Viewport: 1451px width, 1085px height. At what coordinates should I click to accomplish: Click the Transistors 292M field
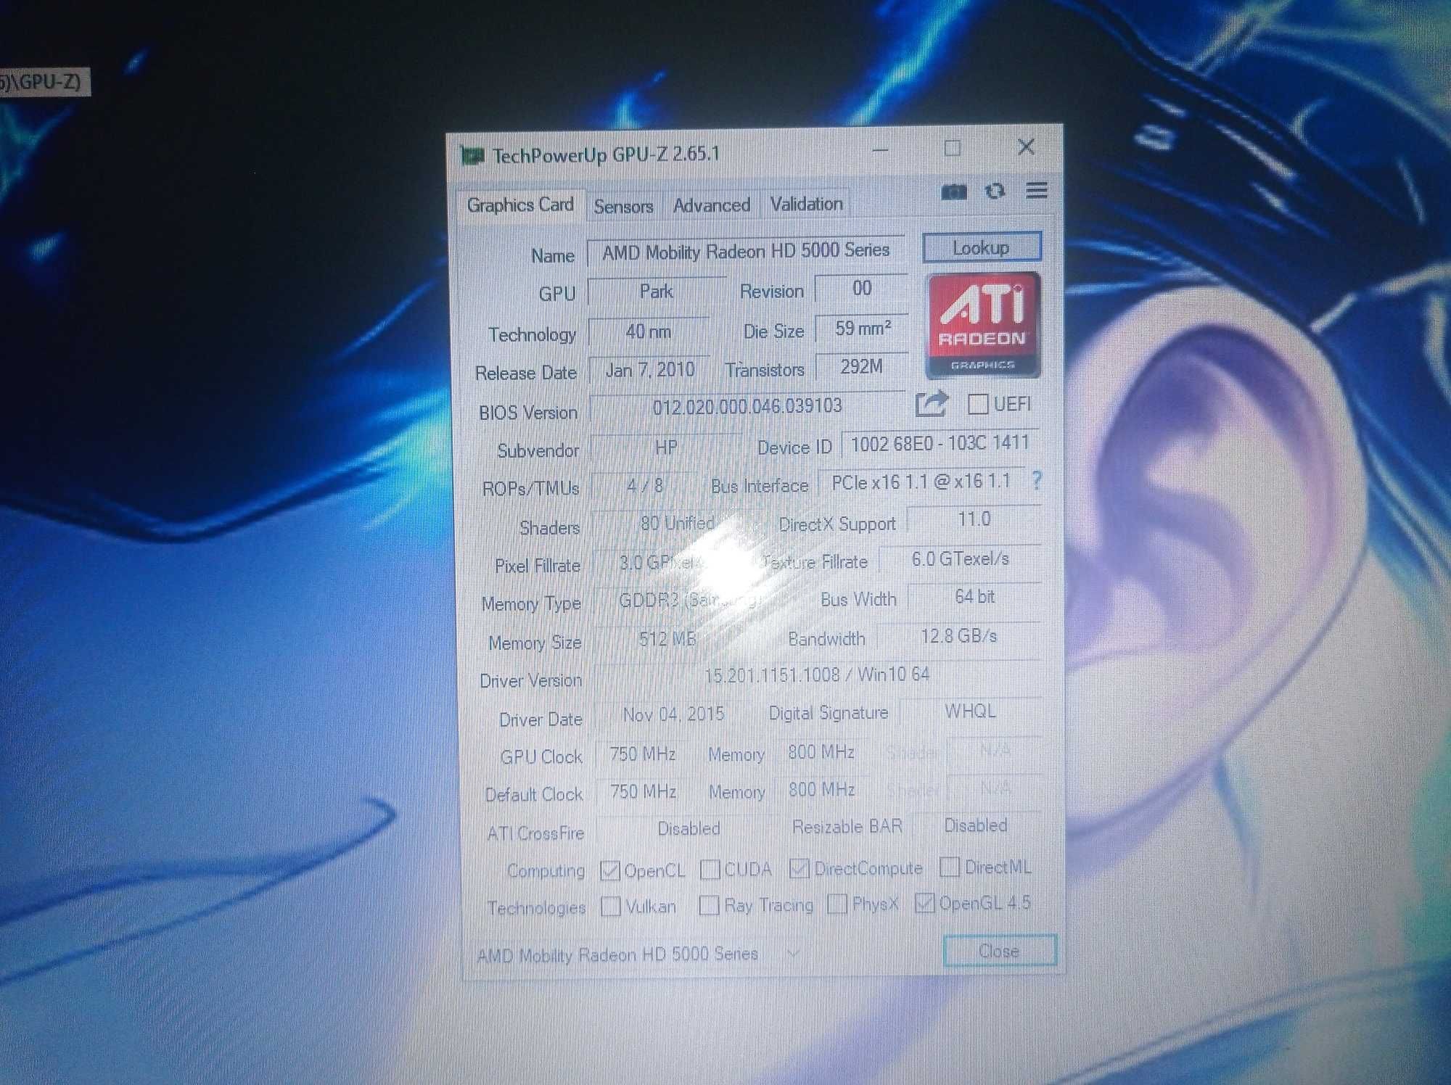862,367
